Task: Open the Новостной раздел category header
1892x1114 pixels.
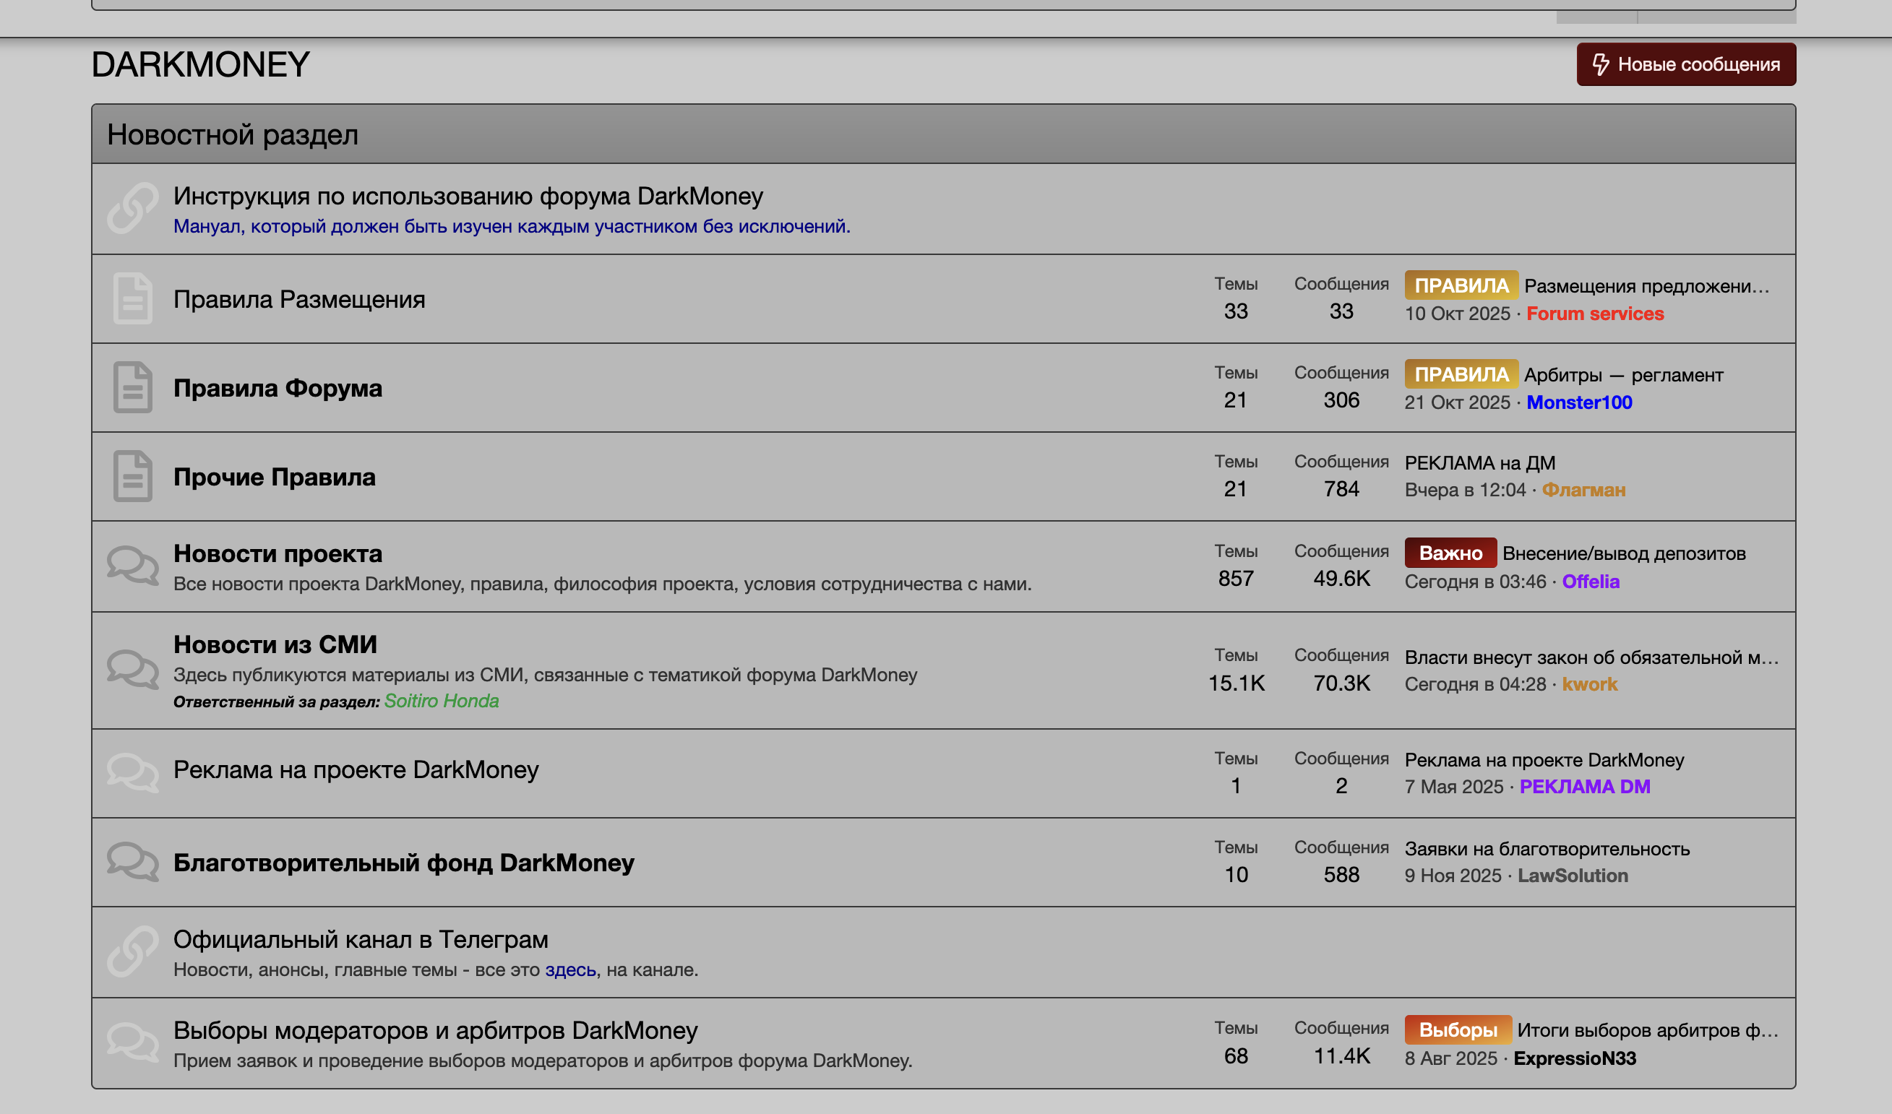Action: [x=232, y=134]
